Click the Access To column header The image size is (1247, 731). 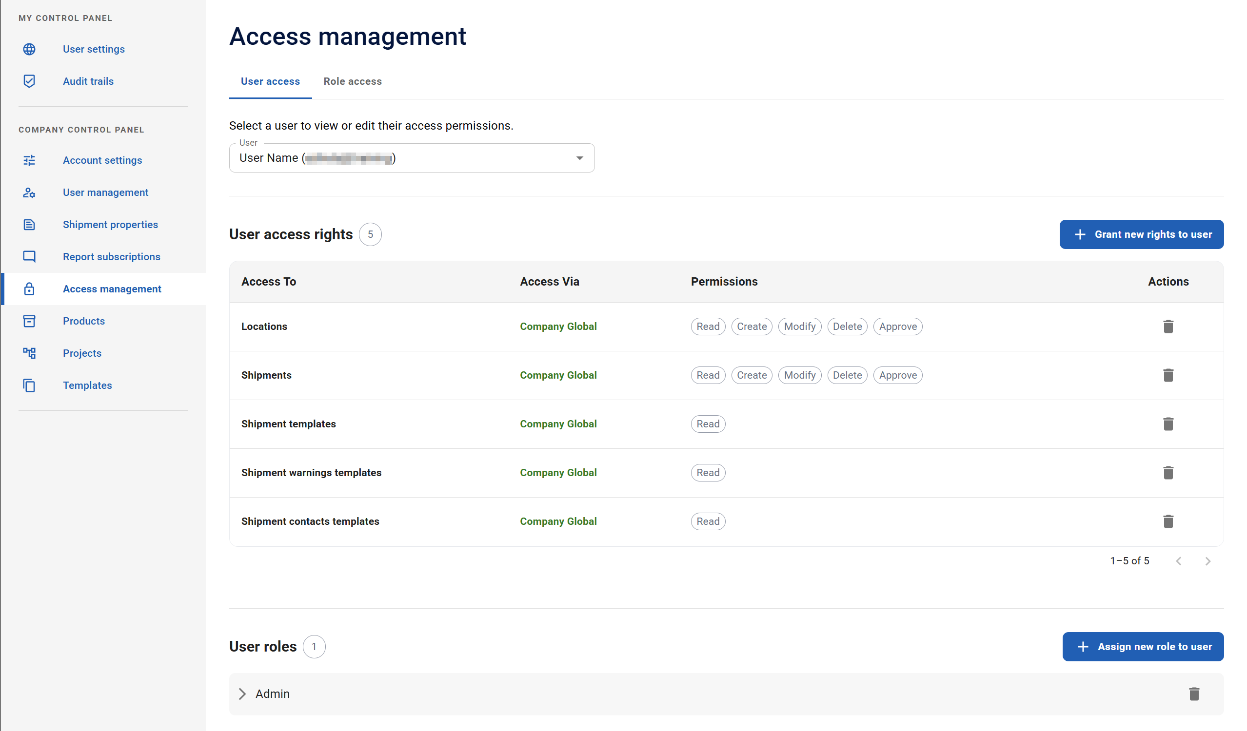click(269, 281)
